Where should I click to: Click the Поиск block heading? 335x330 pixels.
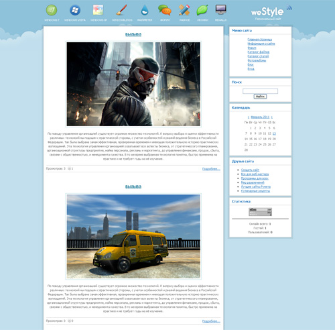pyautogui.click(x=237, y=82)
